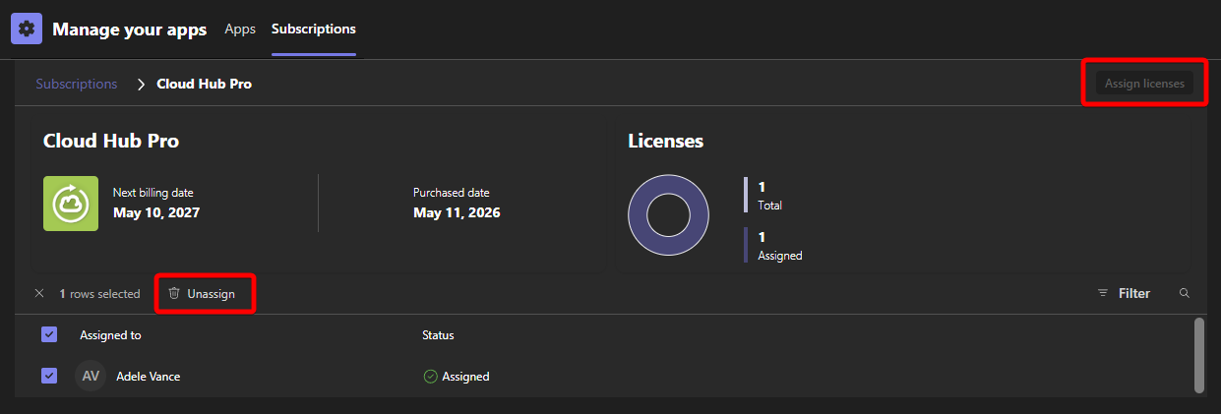This screenshot has width=1221, height=414.
Task: Select the Adele Vance name
Action: [149, 376]
